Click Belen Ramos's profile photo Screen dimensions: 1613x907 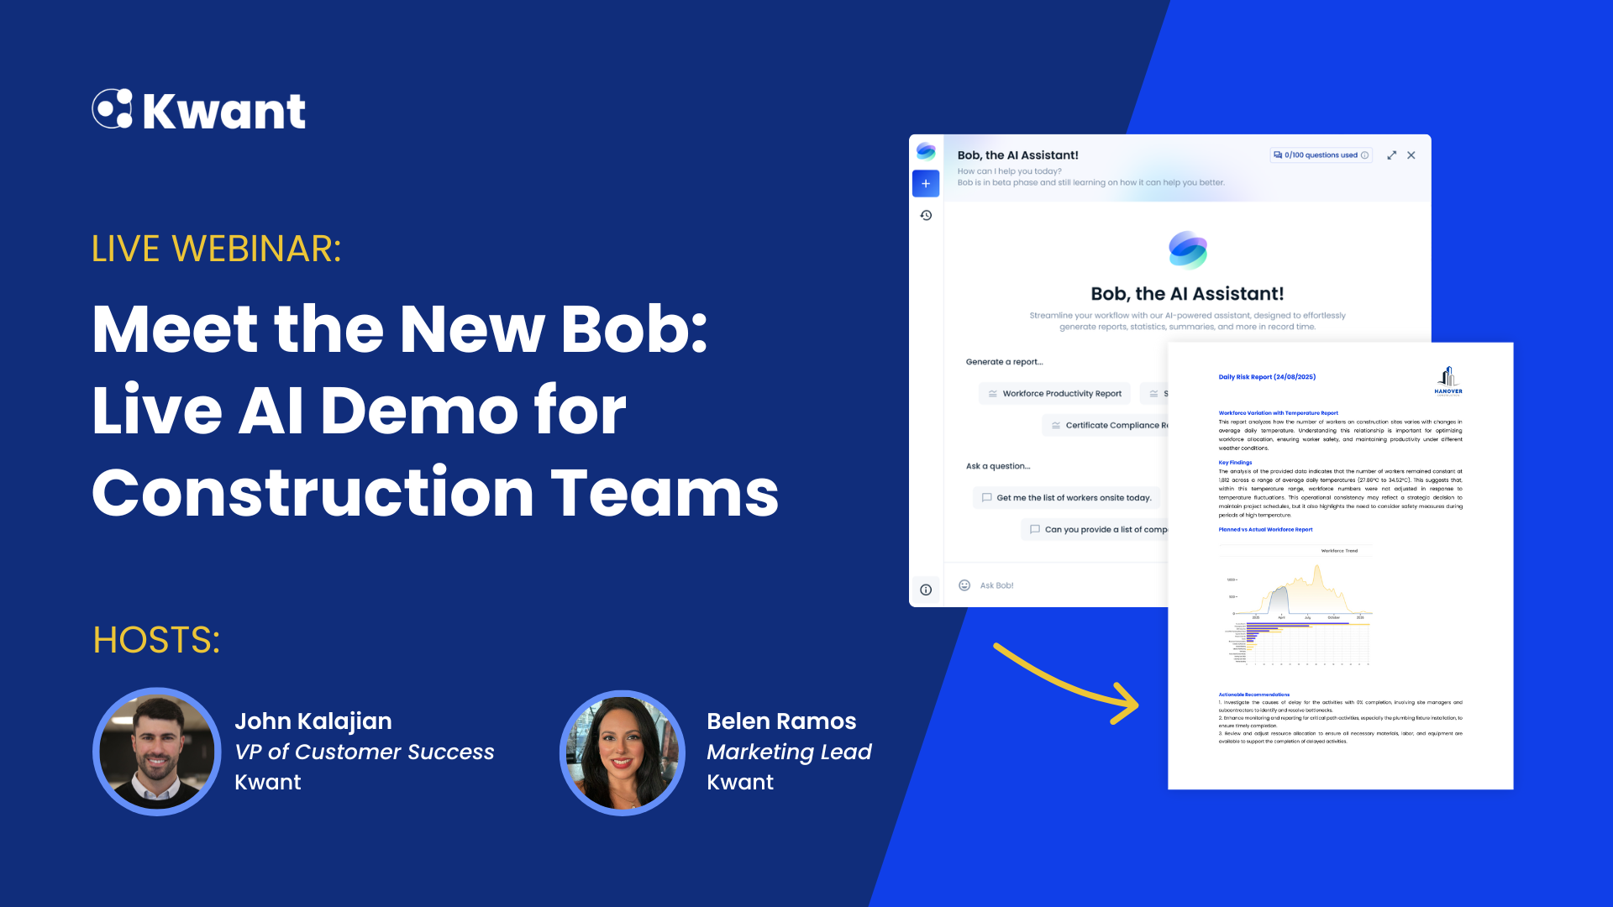623,752
